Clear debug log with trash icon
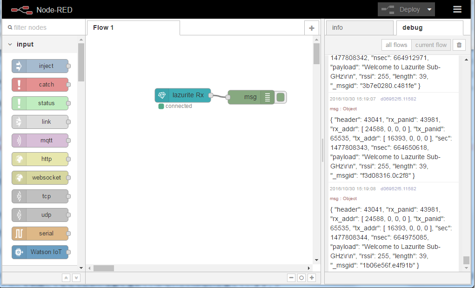The height and width of the screenshot is (288, 475). tap(459, 45)
